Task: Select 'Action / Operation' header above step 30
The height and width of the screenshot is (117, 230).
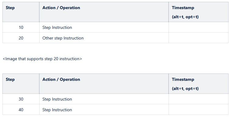Action: (x=61, y=79)
